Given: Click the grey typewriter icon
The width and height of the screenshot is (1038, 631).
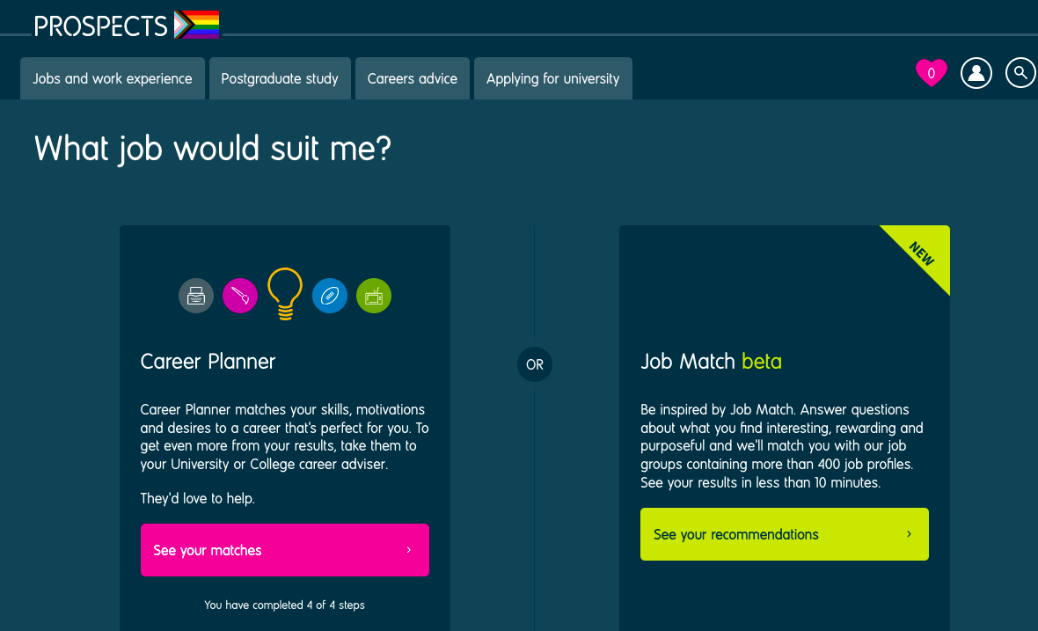Looking at the screenshot, I should (x=196, y=296).
